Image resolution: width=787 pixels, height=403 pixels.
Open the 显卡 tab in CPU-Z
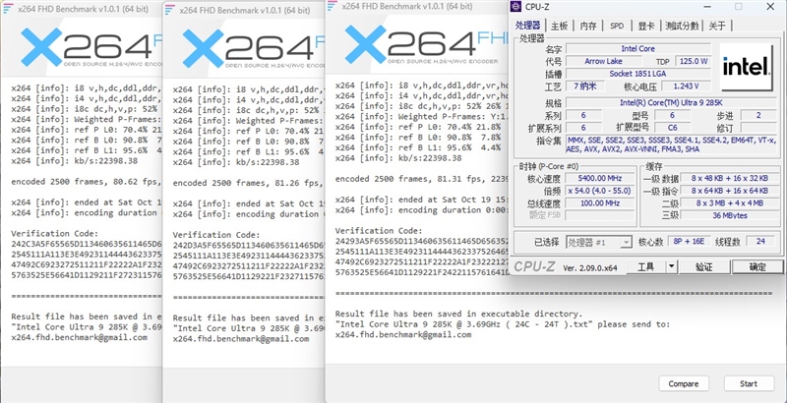(x=646, y=27)
